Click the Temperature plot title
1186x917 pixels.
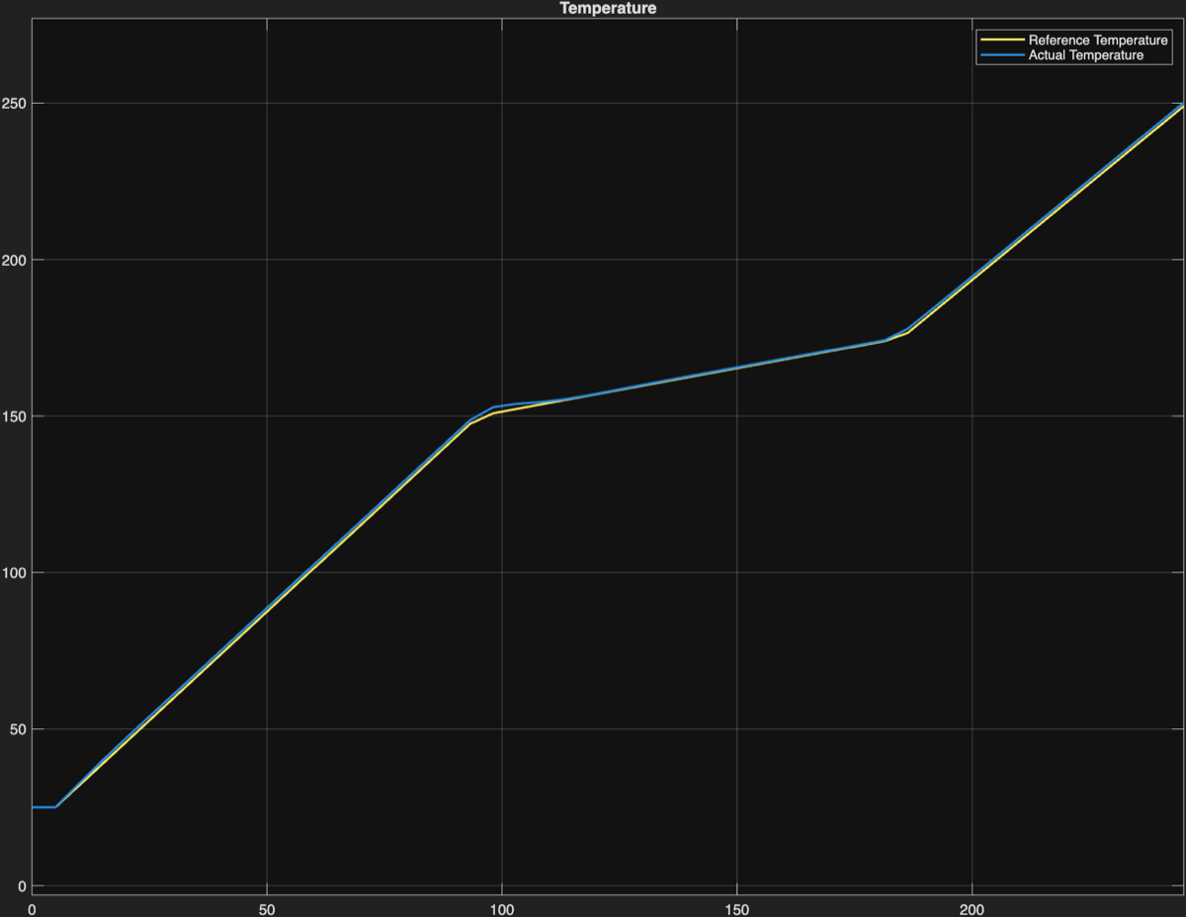pyautogui.click(x=608, y=8)
